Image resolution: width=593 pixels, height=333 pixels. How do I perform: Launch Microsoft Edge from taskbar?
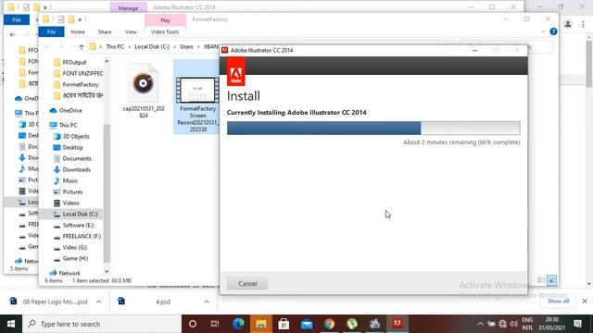[x=238, y=324]
